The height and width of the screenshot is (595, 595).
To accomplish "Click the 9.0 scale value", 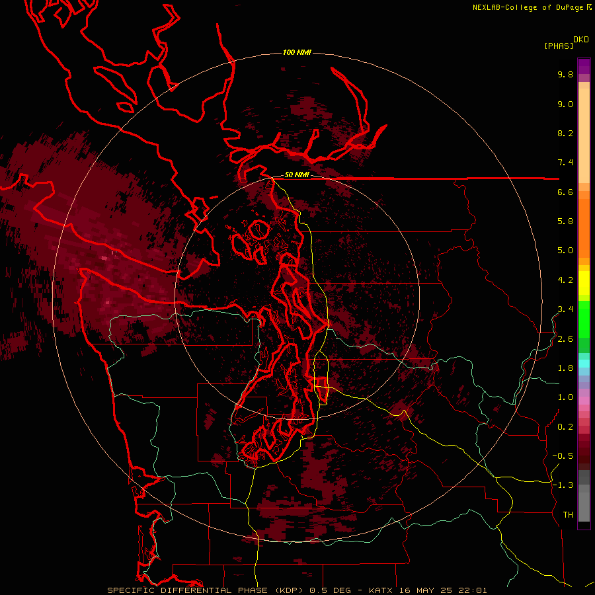I will pyautogui.click(x=565, y=104).
